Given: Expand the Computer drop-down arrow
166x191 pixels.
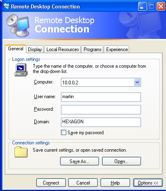Looking at the screenshot, I should [x=137, y=82].
